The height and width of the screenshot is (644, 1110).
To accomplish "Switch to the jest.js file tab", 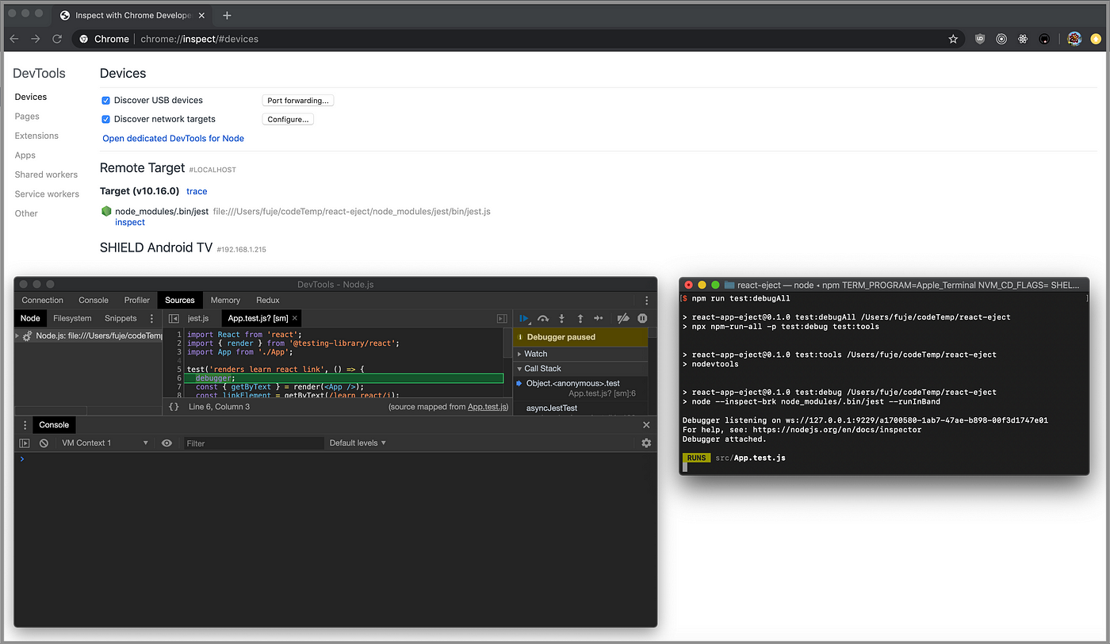I will tap(198, 319).
